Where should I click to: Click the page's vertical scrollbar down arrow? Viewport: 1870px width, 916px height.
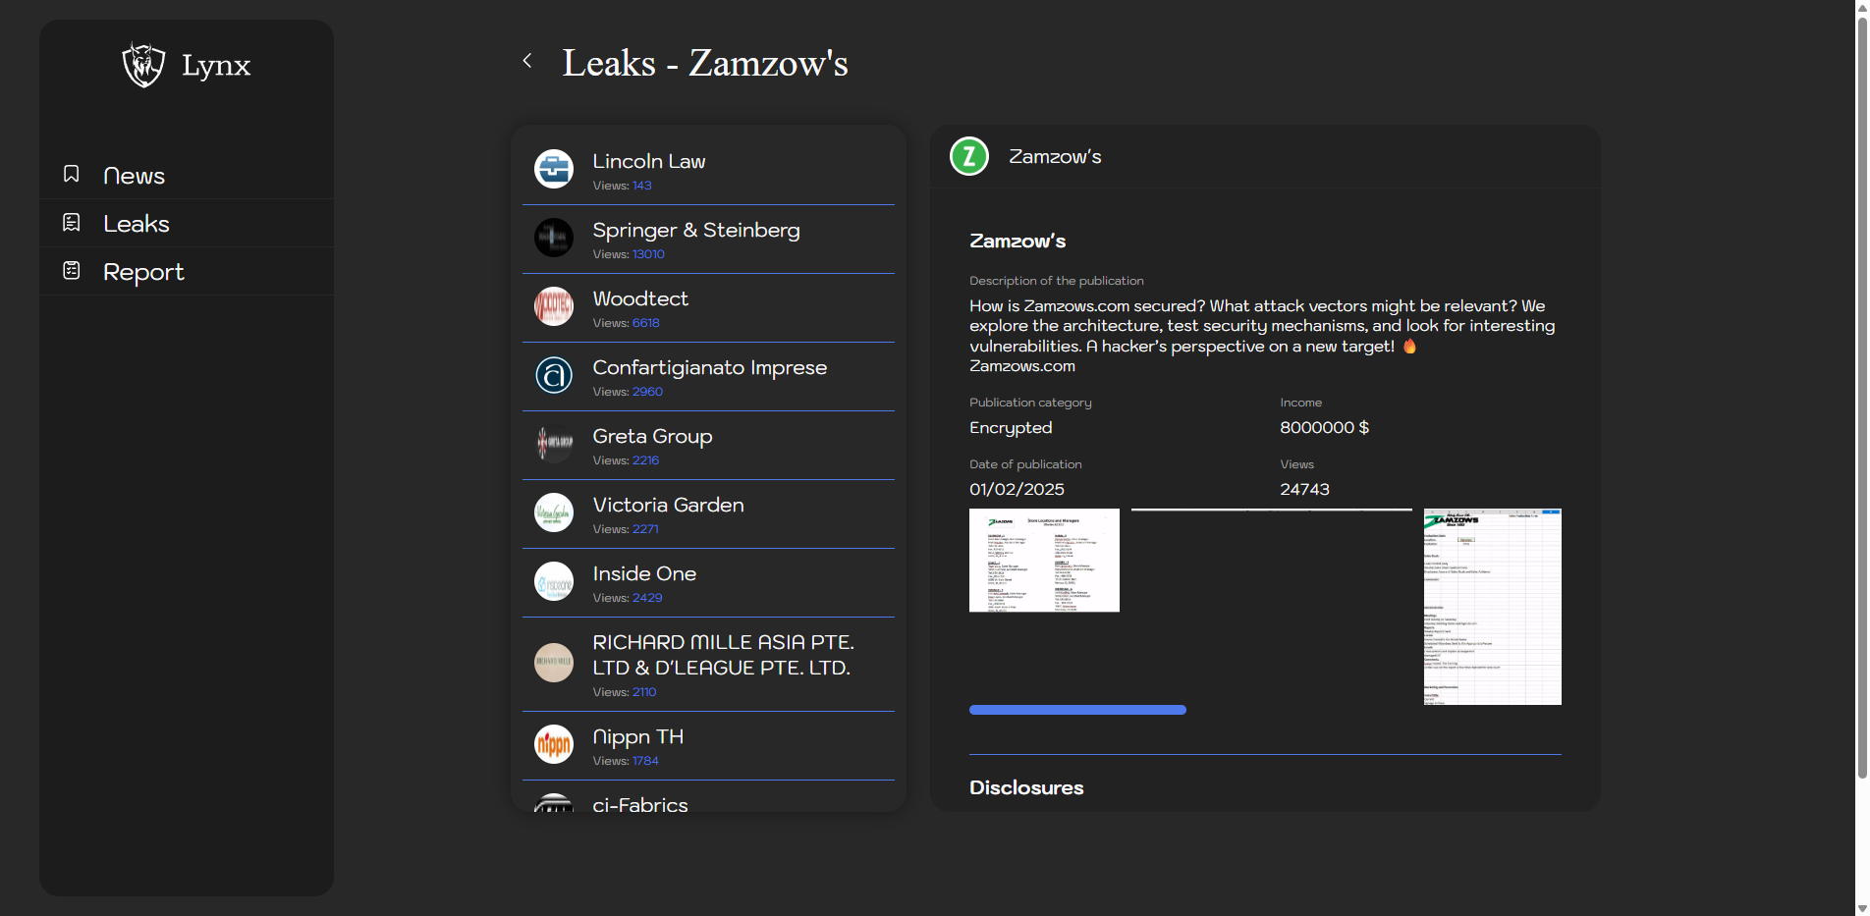pyautogui.click(x=1861, y=907)
